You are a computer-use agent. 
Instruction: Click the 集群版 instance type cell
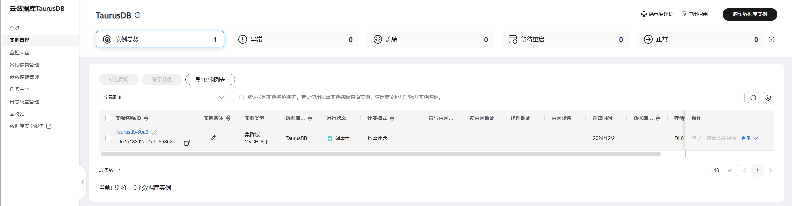tap(252, 134)
